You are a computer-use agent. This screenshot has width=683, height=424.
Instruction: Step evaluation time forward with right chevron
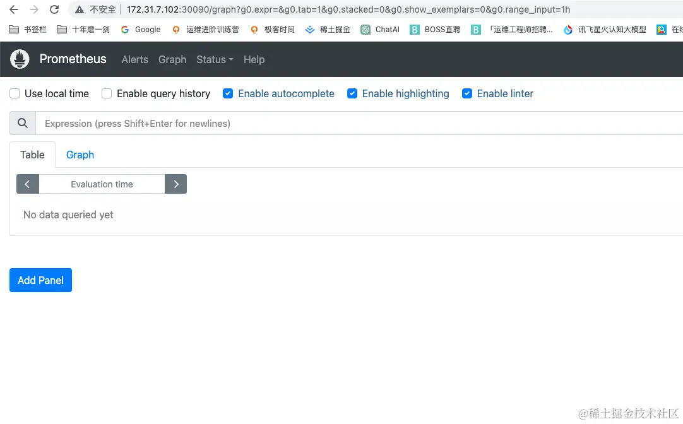point(176,184)
